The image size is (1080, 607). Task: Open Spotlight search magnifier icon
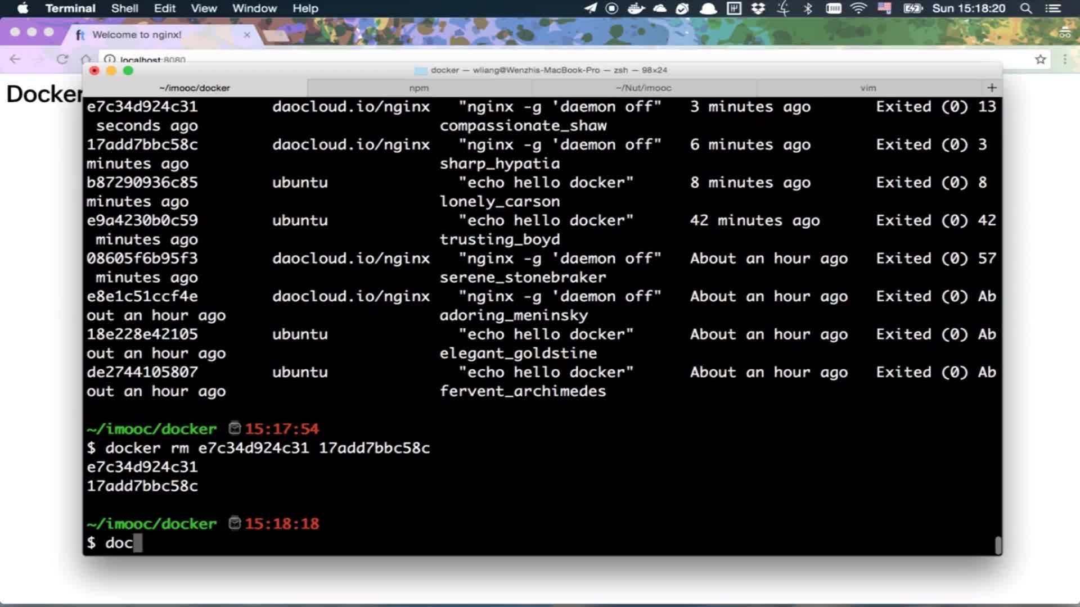click(x=1026, y=8)
